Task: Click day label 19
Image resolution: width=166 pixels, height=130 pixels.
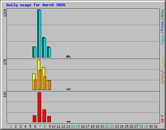Action: (97, 126)
